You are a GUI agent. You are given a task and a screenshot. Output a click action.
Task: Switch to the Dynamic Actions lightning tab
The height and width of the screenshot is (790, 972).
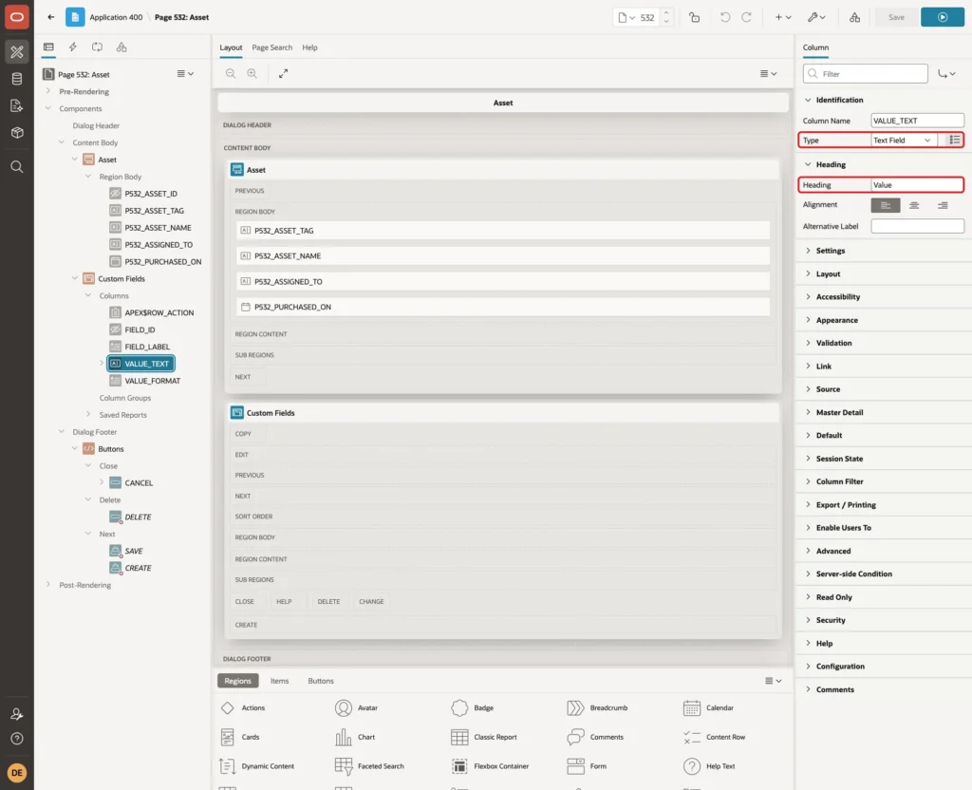[72, 47]
